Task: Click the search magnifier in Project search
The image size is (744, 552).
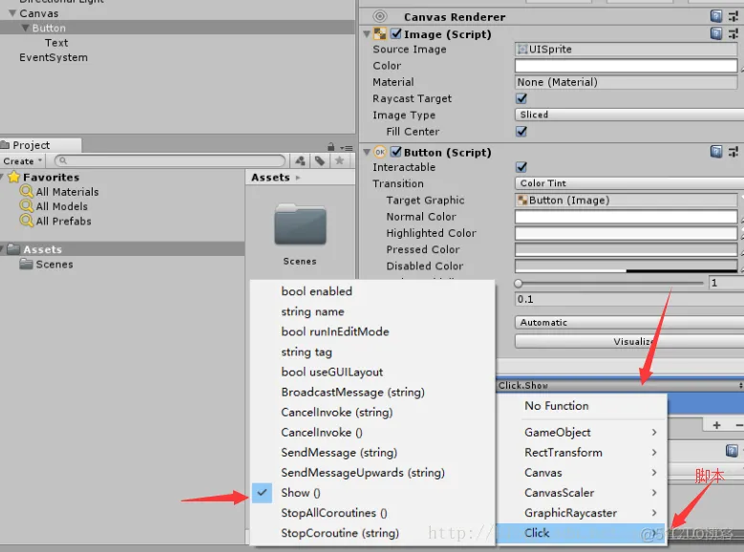Action: 63,160
